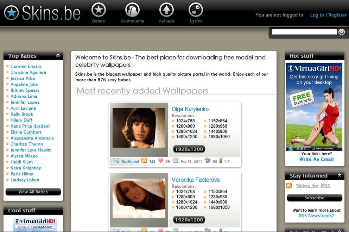
Task: Choose 1280x1024 for Olga Kurylenko
Action: (x=186, y=131)
